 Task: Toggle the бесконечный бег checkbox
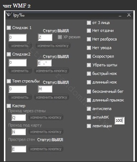point(89,91)
